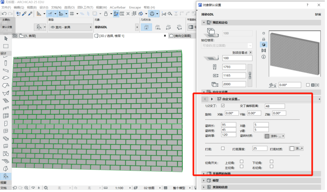Click the 交丁偏移距离 input field

tap(275, 106)
